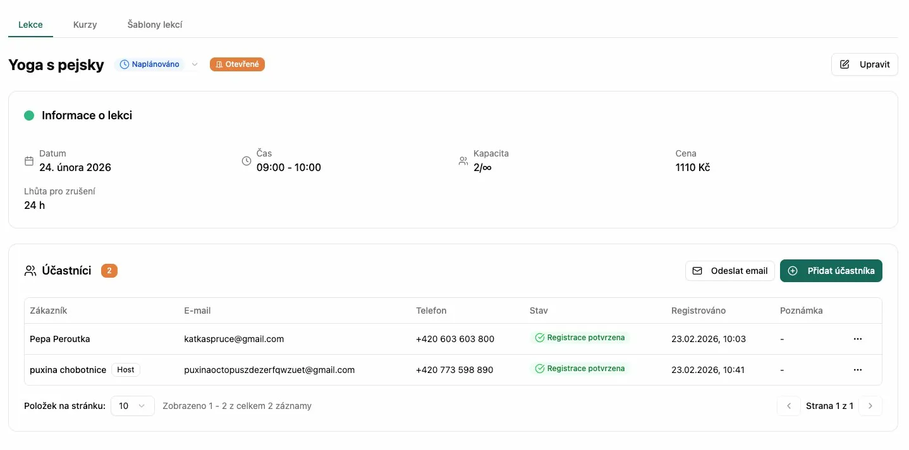This screenshot has width=909, height=450.
Task: Switch to the Kurzy tab
Action: point(85,25)
